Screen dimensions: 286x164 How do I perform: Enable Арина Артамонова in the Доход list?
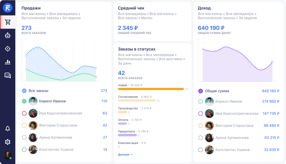(x=201, y=138)
